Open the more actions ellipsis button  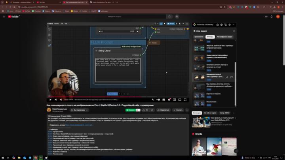[x=187, y=110]
